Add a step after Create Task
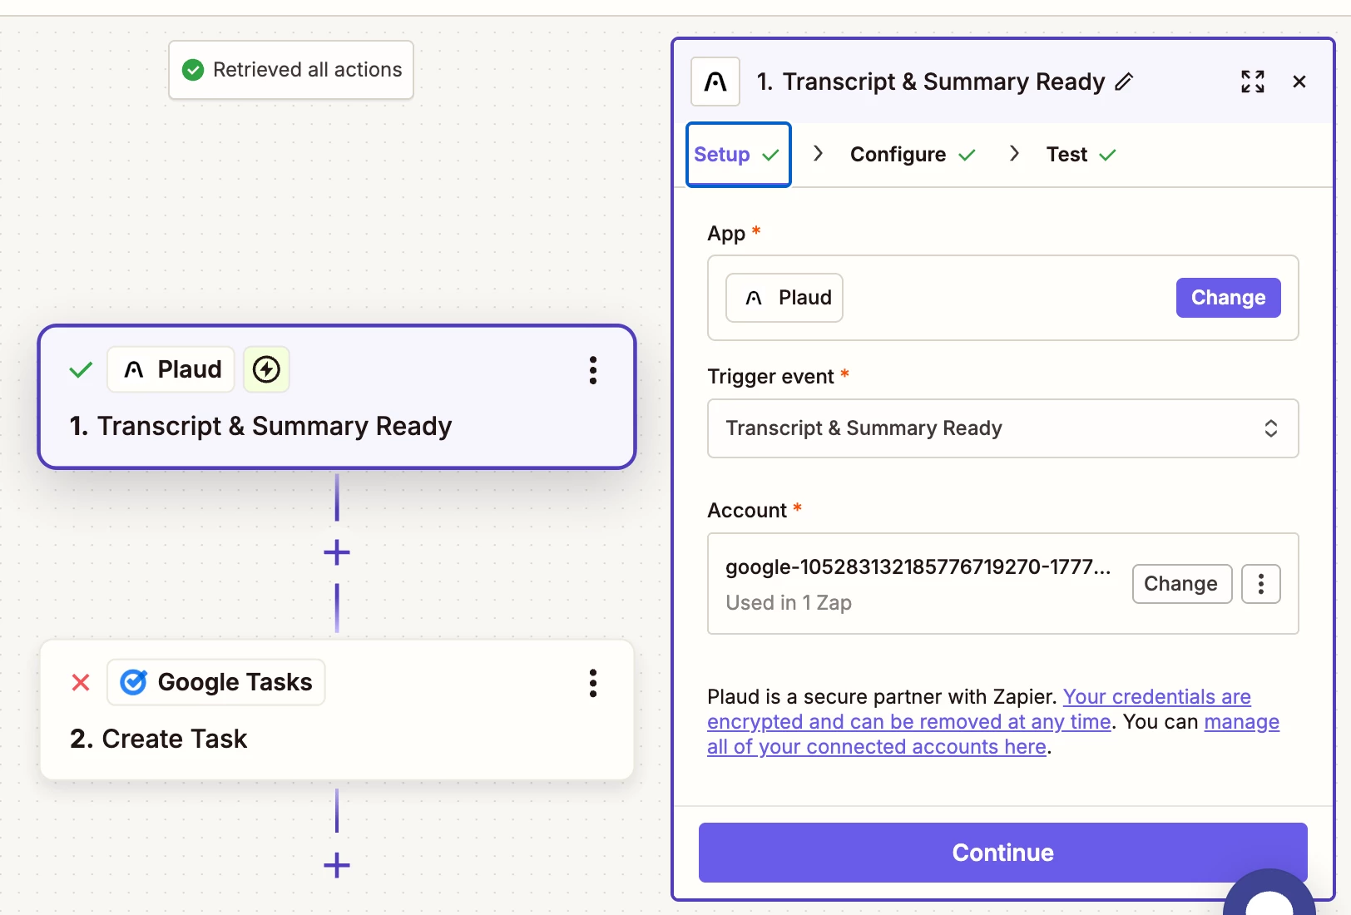 337,865
